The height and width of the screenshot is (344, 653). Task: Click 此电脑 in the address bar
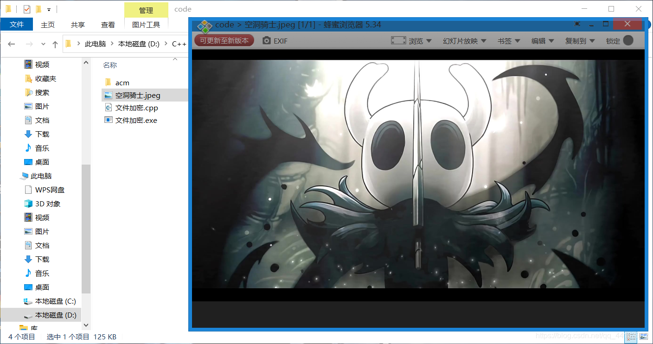click(95, 44)
